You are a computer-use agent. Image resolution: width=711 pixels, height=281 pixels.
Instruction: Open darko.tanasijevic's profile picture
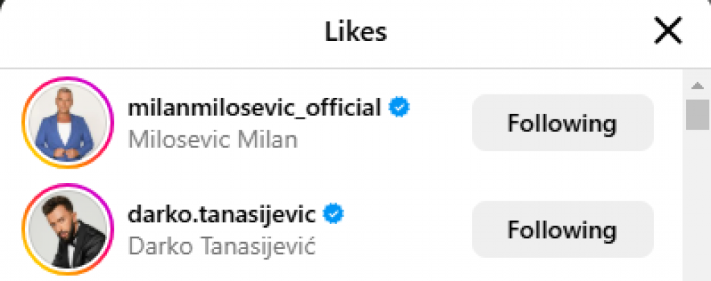point(67,229)
